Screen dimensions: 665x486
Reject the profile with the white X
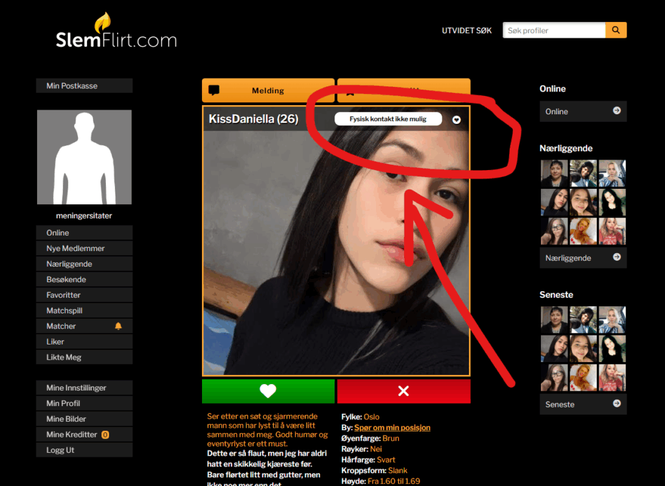coord(404,391)
